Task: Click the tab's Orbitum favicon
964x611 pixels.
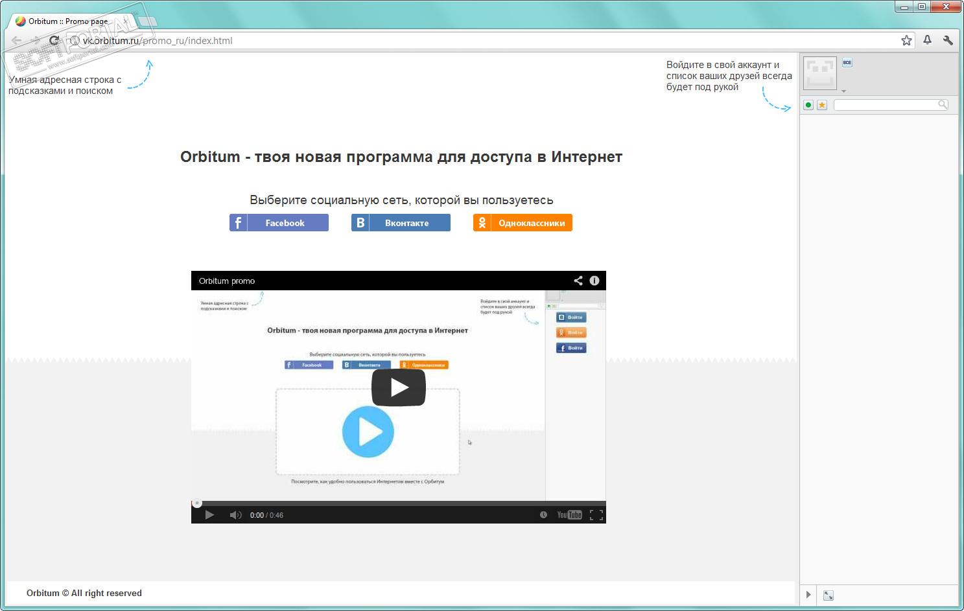Action: (21, 21)
